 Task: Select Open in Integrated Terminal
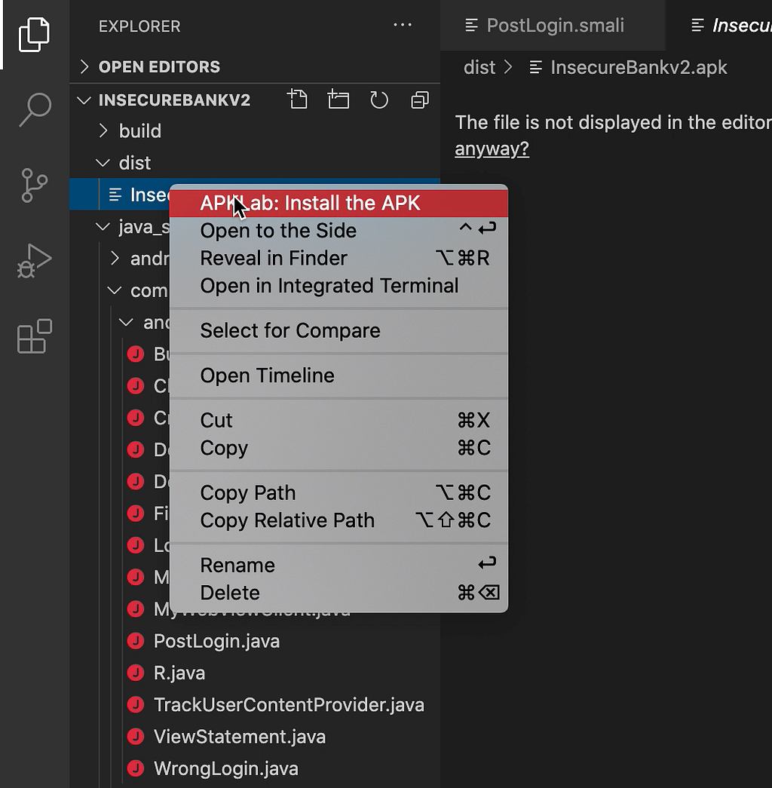click(339, 286)
